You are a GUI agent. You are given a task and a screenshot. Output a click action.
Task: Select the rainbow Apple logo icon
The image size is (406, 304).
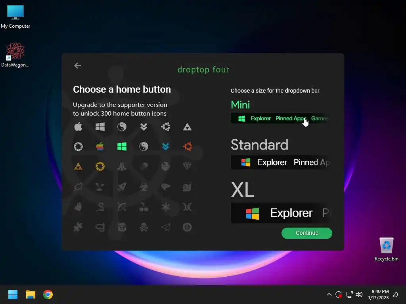100,146
